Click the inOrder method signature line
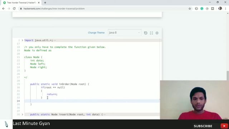 click(x=60, y=84)
